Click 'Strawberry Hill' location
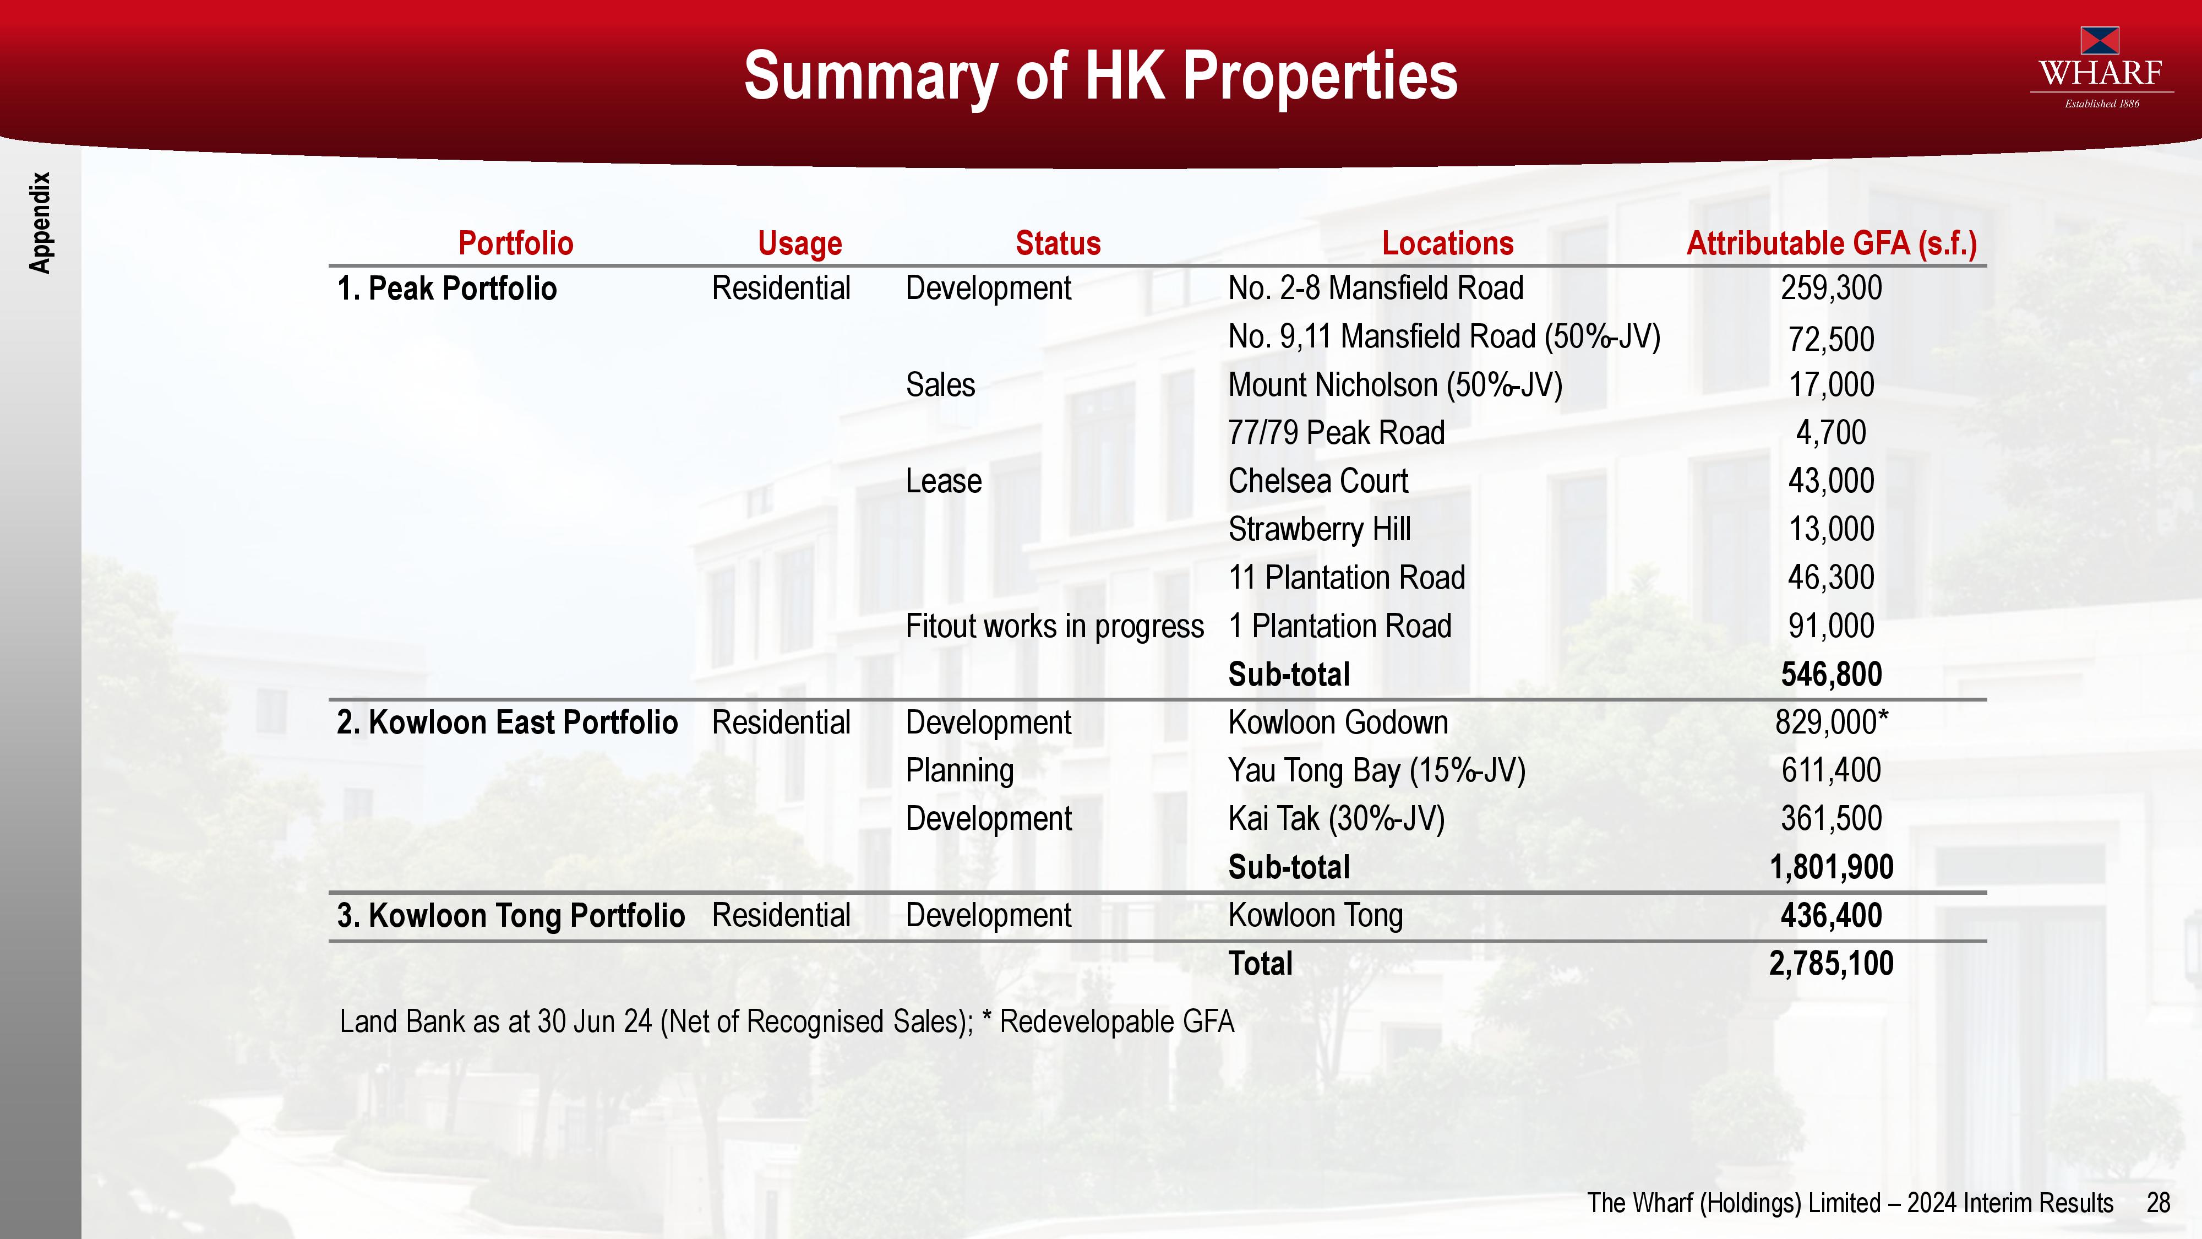The height and width of the screenshot is (1239, 2202). (1320, 530)
